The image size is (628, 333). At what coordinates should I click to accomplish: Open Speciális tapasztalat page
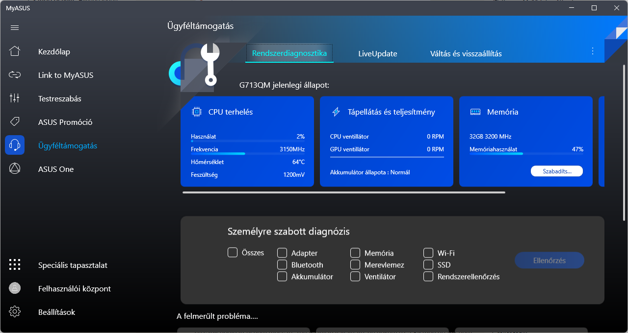(73, 265)
